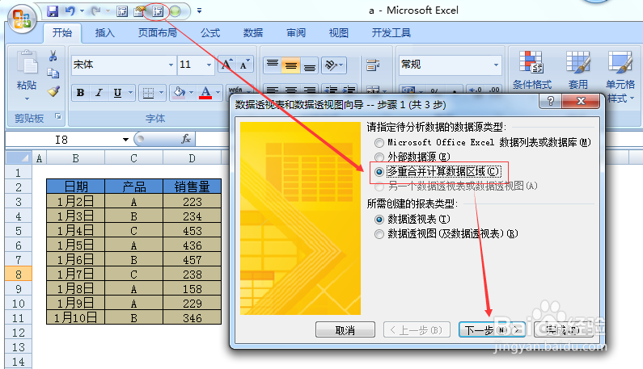Click the cell containing 销售量
The height and width of the screenshot is (369, 643).
click(x=192, y=187)
